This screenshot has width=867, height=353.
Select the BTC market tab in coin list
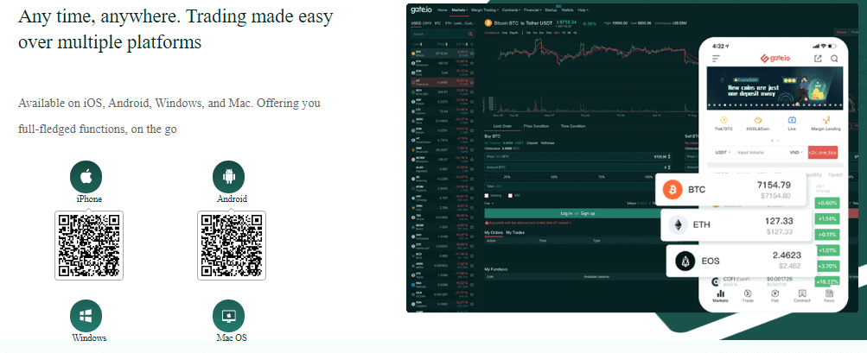pos(437,23)
